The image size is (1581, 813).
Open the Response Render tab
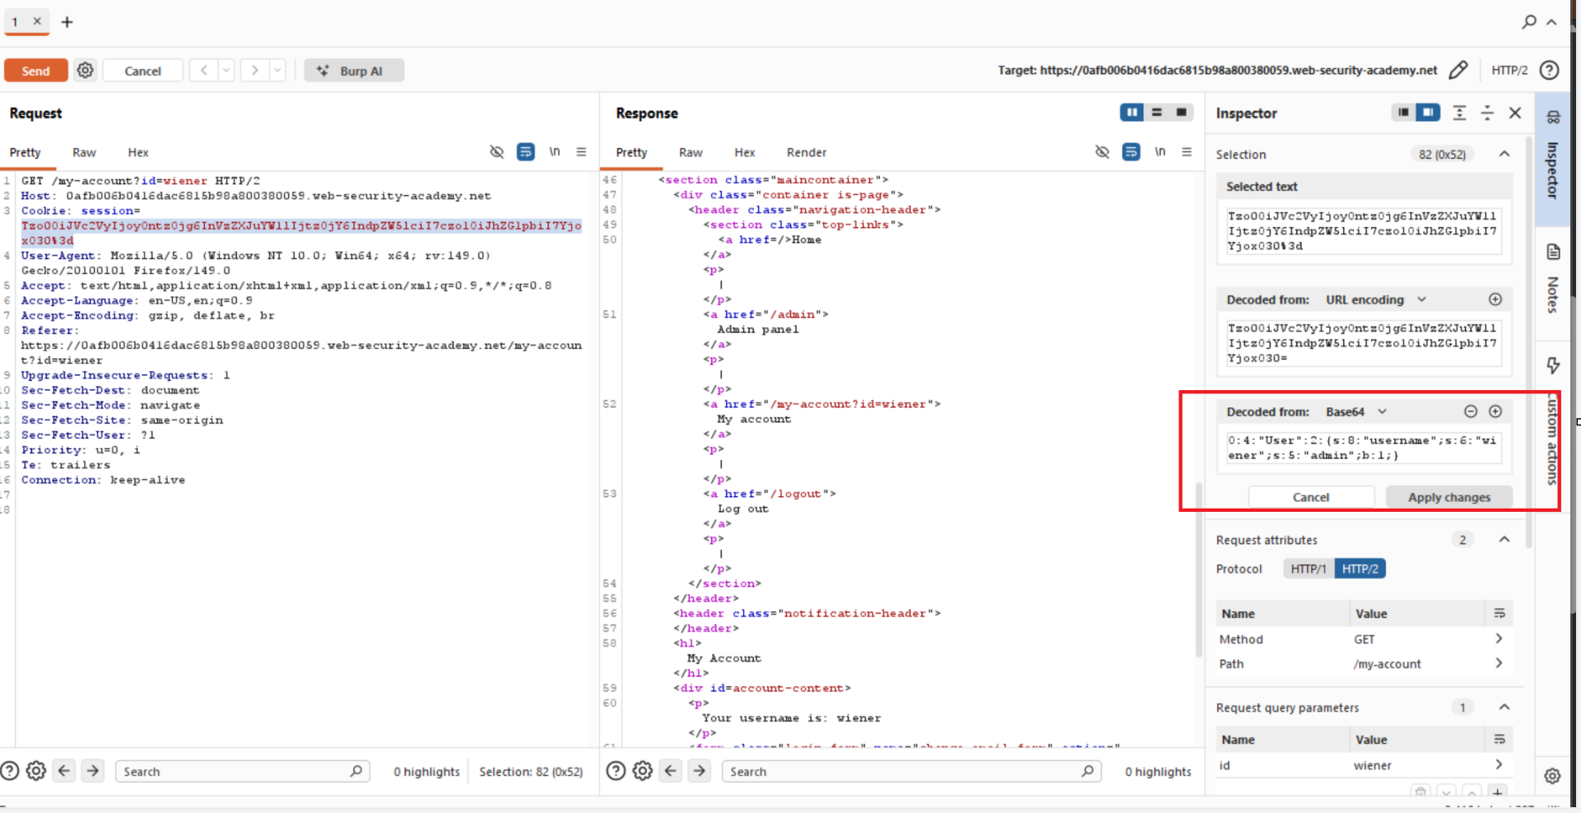[x=807, y=152]
